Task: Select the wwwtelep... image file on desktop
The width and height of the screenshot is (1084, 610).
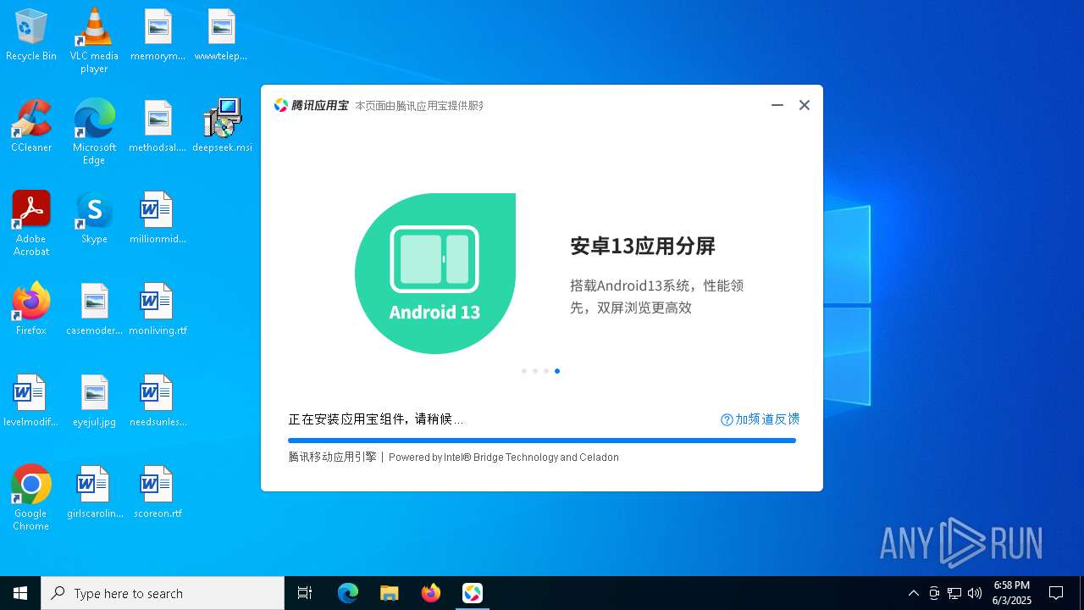Action: tap(221, 36)
